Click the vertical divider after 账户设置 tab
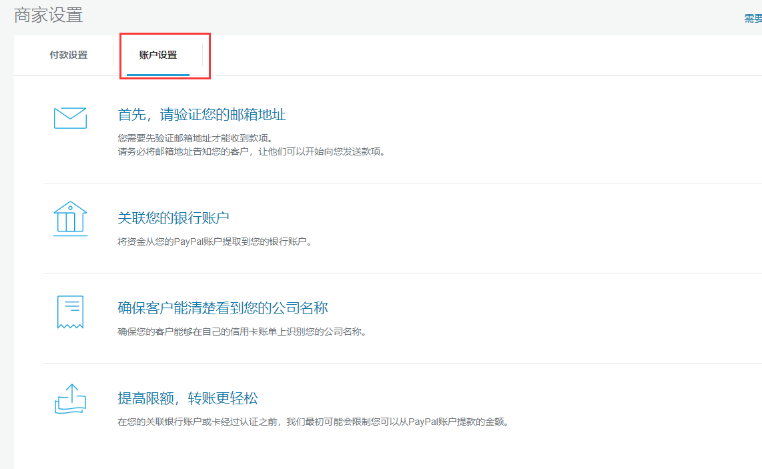 click(202, 55)
